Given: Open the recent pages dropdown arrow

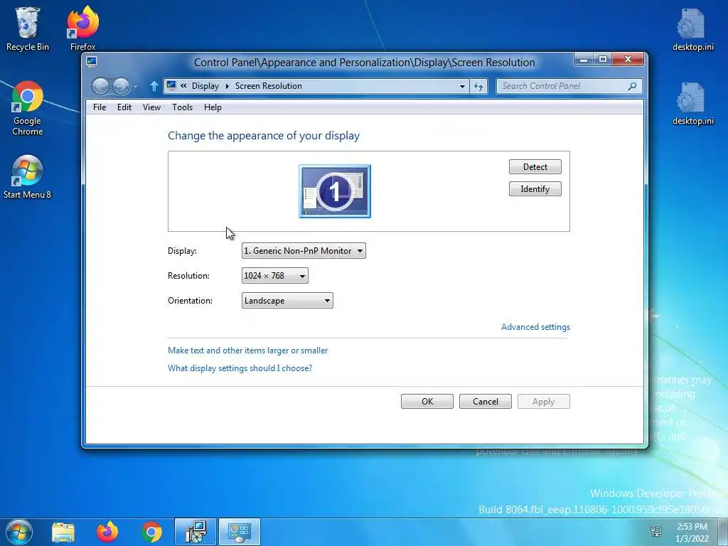Looking at the screenshot, I should tap(135, 86).
